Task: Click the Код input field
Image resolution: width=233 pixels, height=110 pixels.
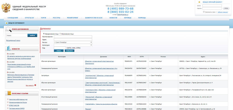Action: click(60, 48)
